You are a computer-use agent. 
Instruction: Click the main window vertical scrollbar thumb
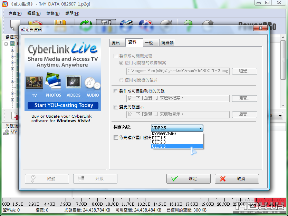click(283, 60)
